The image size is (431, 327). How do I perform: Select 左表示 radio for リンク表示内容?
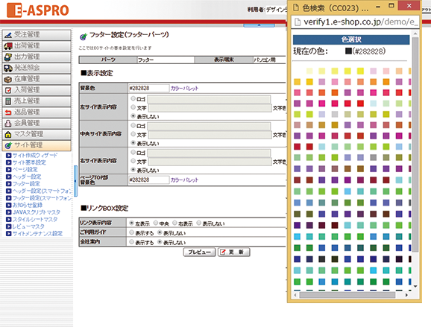coord(132,223)
